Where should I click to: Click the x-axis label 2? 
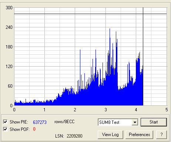coord(75,110)
